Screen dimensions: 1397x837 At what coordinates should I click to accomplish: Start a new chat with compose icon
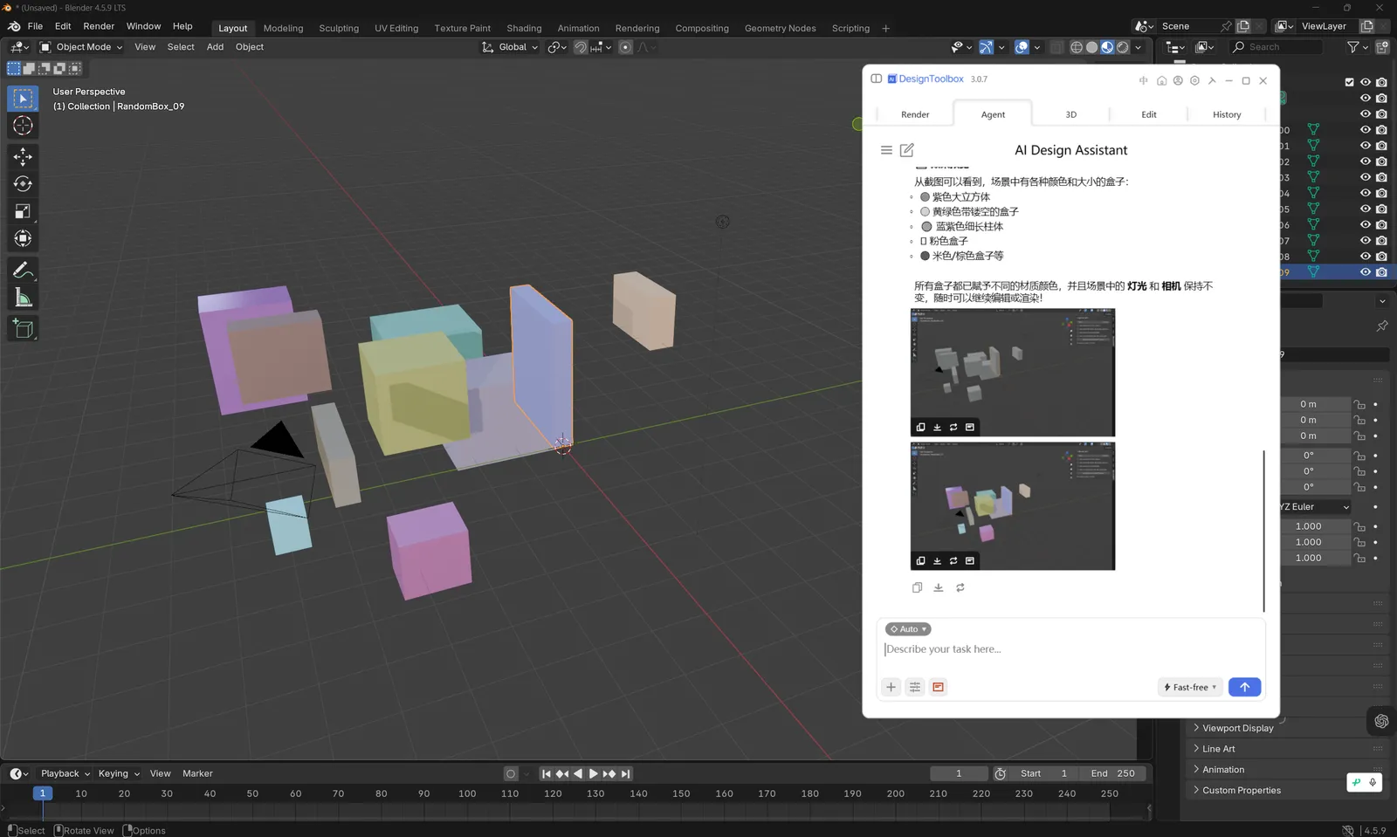tap(907, 150)
